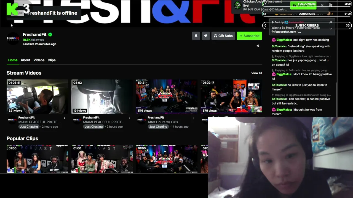Follow the channel with the heart icon
Viewport: 353px width, 198px height.
206,36
